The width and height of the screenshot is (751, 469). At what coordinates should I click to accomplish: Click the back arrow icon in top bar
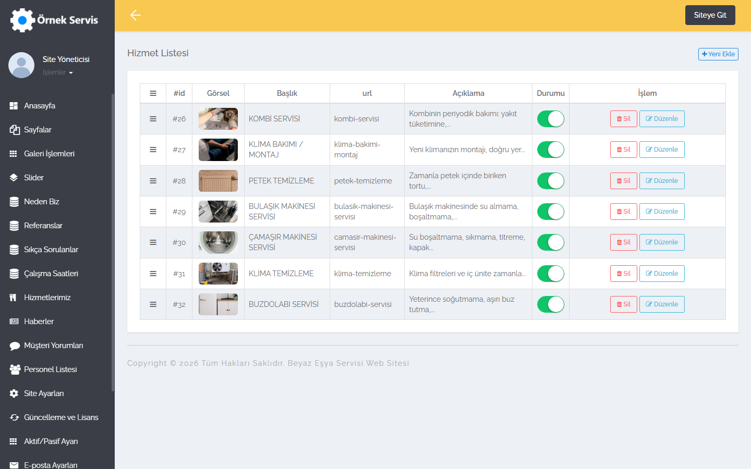click(136, 15)
